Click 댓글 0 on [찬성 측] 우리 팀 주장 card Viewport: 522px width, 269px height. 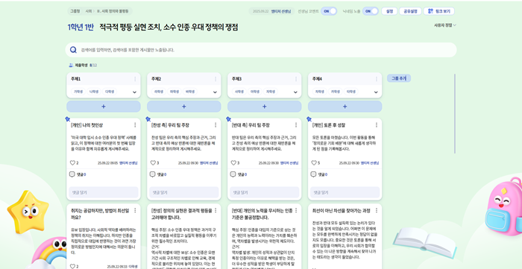(x=162, y=174)
